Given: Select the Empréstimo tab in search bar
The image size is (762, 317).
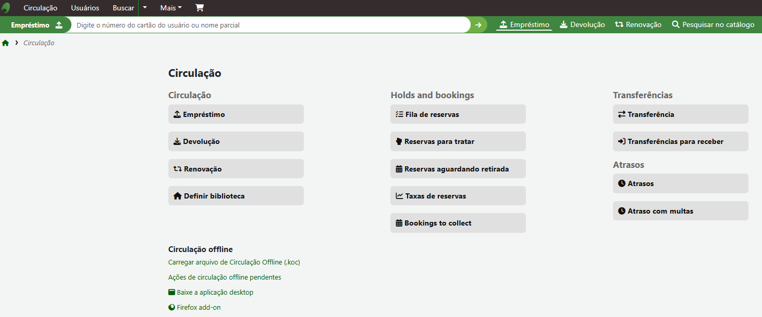Looking at the screenshot, I should click(524, 24).
